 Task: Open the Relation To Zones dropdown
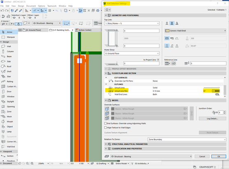tap(187, 139)
